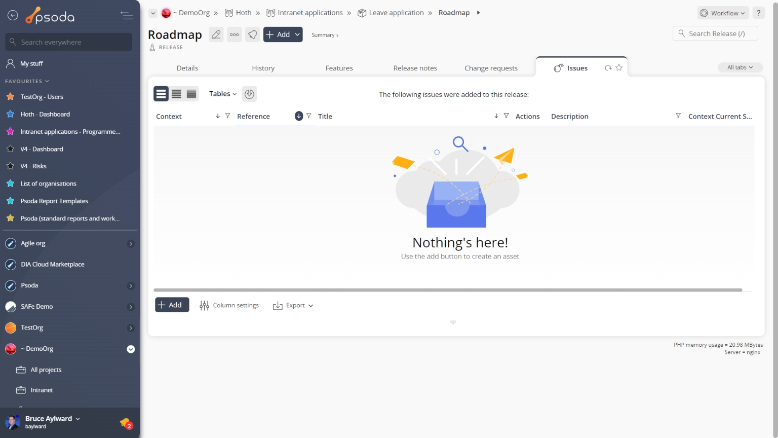The image size is (778, 438).
Task: Click the top Add button
Action: point(278,34)
